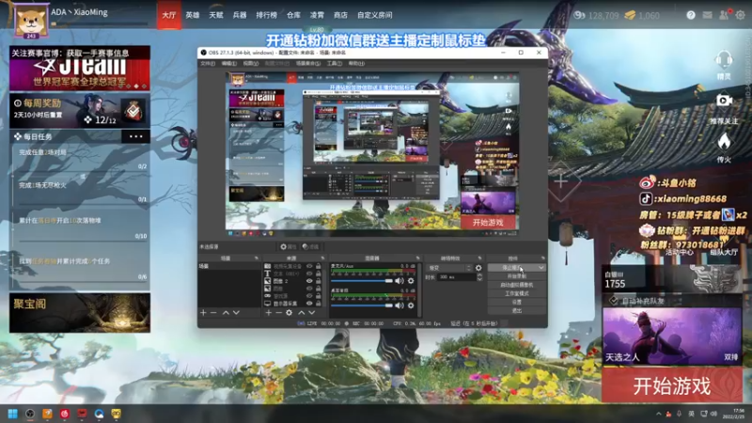
Task: Click the 传火 flame icon
Action: [x=724, y=142]
